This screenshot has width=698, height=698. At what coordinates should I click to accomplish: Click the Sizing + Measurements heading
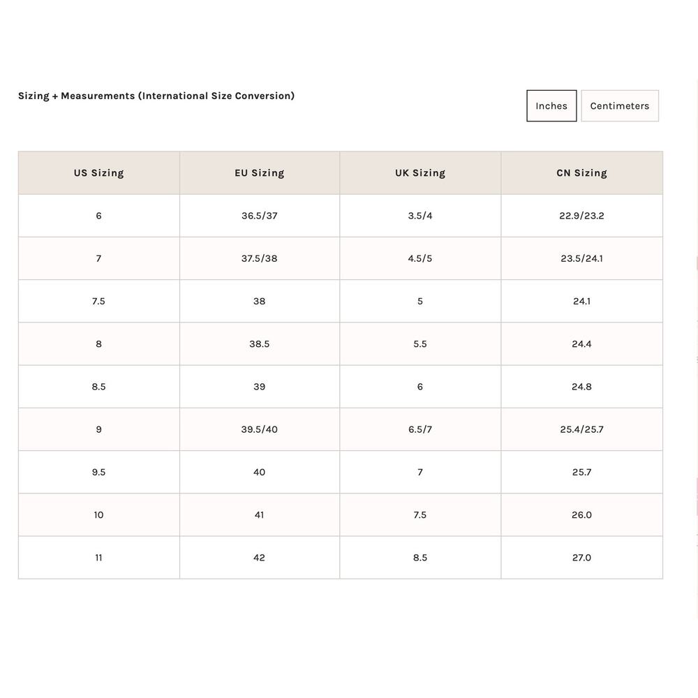[156, 96]
